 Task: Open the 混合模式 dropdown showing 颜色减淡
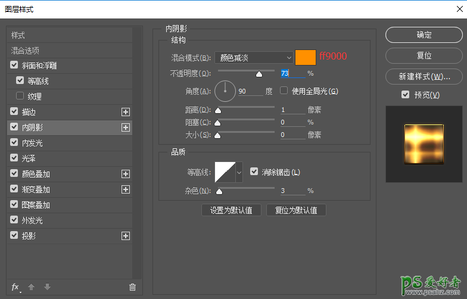tap(254, 58)
